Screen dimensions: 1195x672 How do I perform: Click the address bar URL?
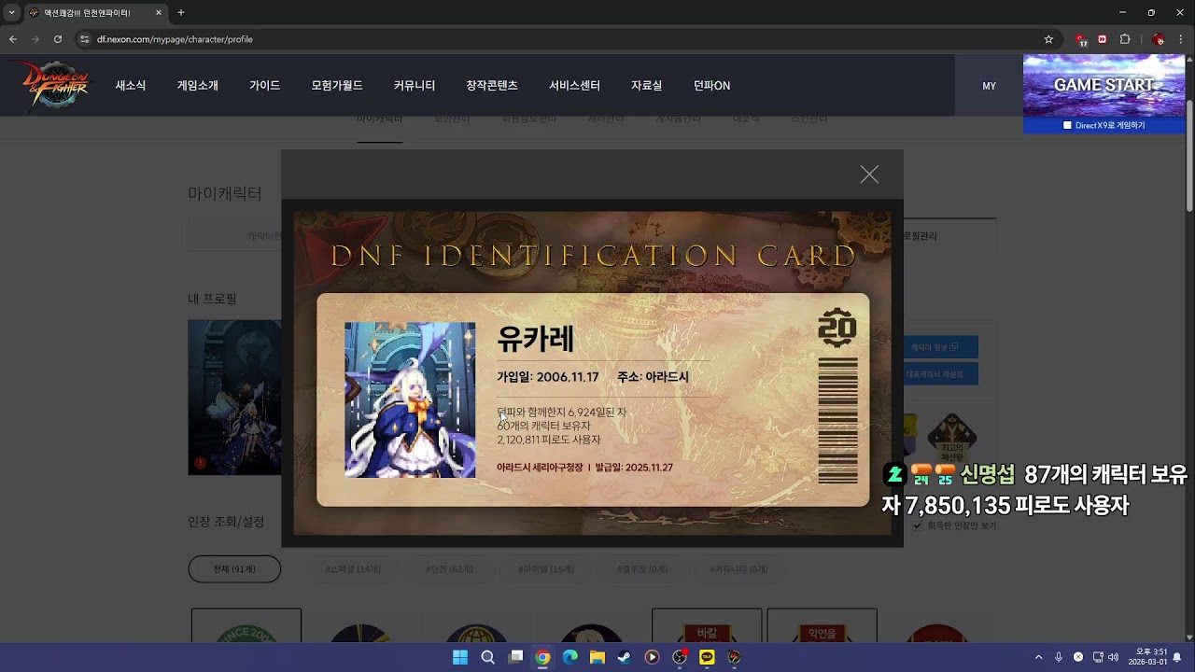point(175,39)
